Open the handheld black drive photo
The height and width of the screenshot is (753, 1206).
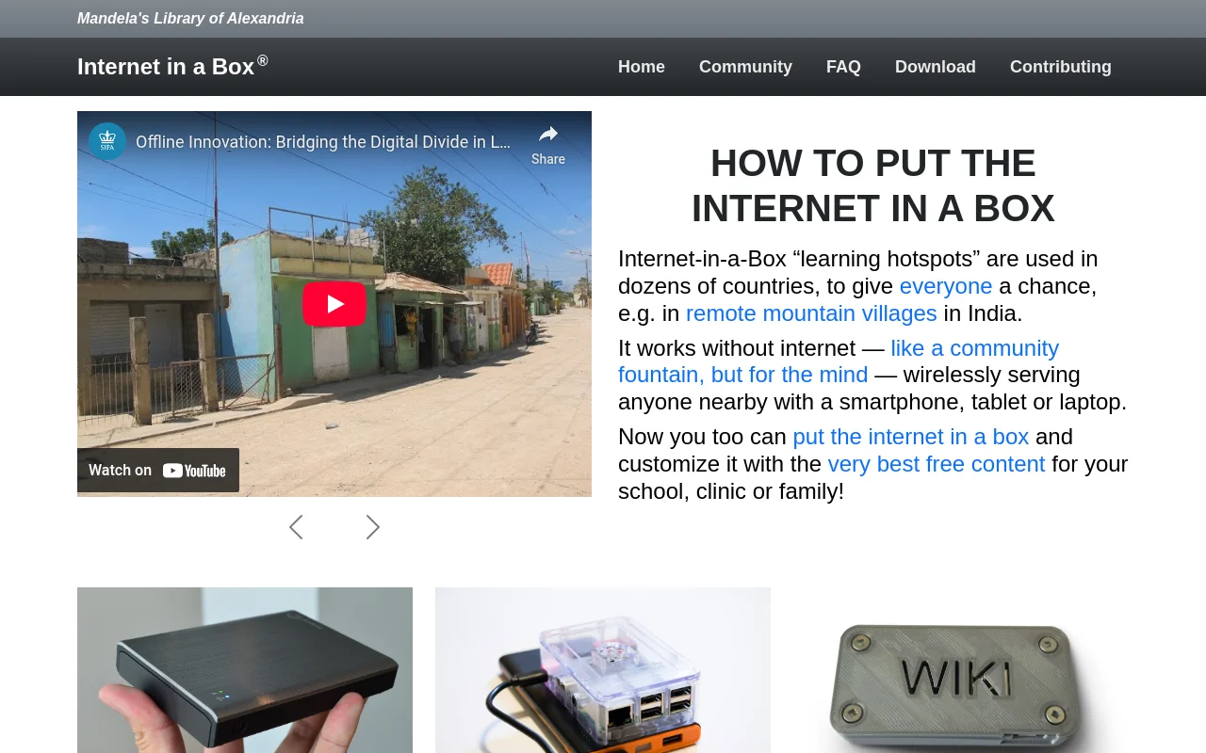245,670
